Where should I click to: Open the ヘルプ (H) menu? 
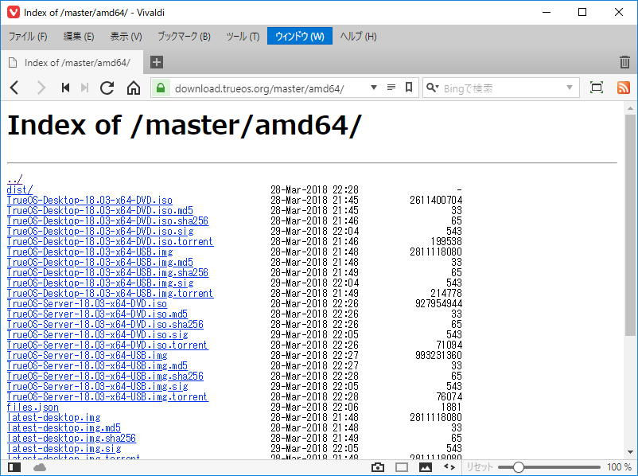pyautogui.click(x=358, y=37)
